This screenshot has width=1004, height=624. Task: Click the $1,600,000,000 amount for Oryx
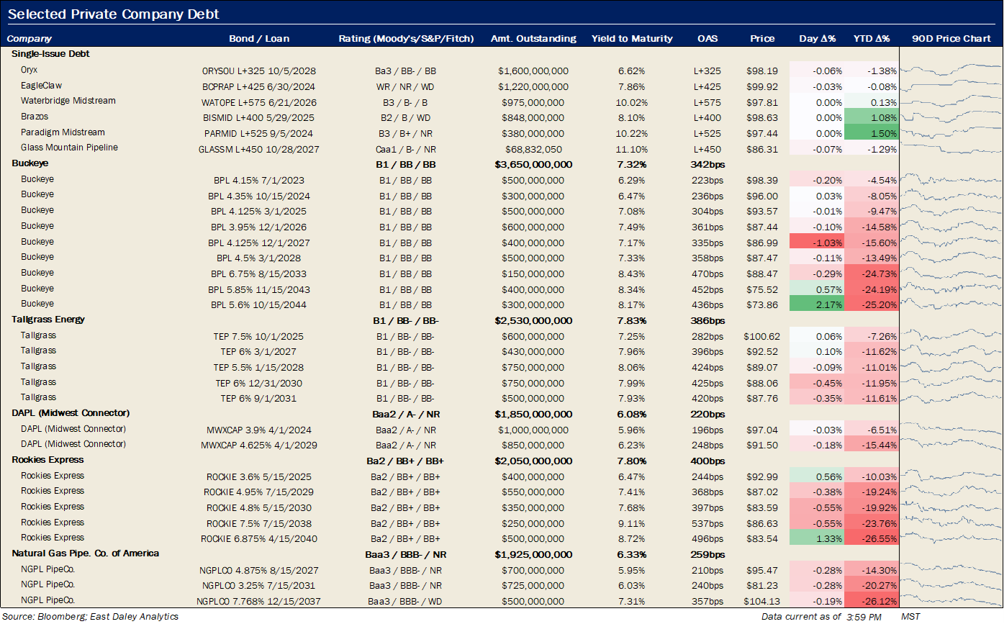point(533,71)
